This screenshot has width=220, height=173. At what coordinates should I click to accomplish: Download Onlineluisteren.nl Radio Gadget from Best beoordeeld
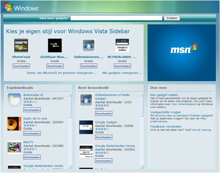104,113
